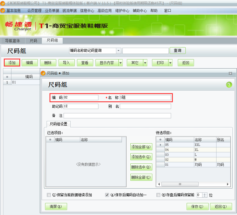Image resolution: width=237 pixels, height=215 pixels.
Task: Open the 会员管理 menu
Action: (34, 11)
